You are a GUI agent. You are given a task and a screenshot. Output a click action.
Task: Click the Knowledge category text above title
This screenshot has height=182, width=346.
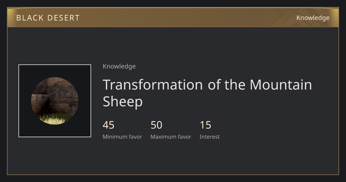click(x=119, y=66)
